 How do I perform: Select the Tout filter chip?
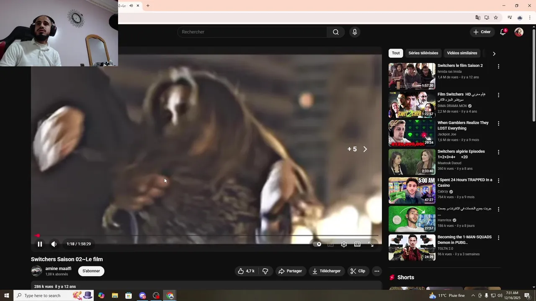pos(396,53)
